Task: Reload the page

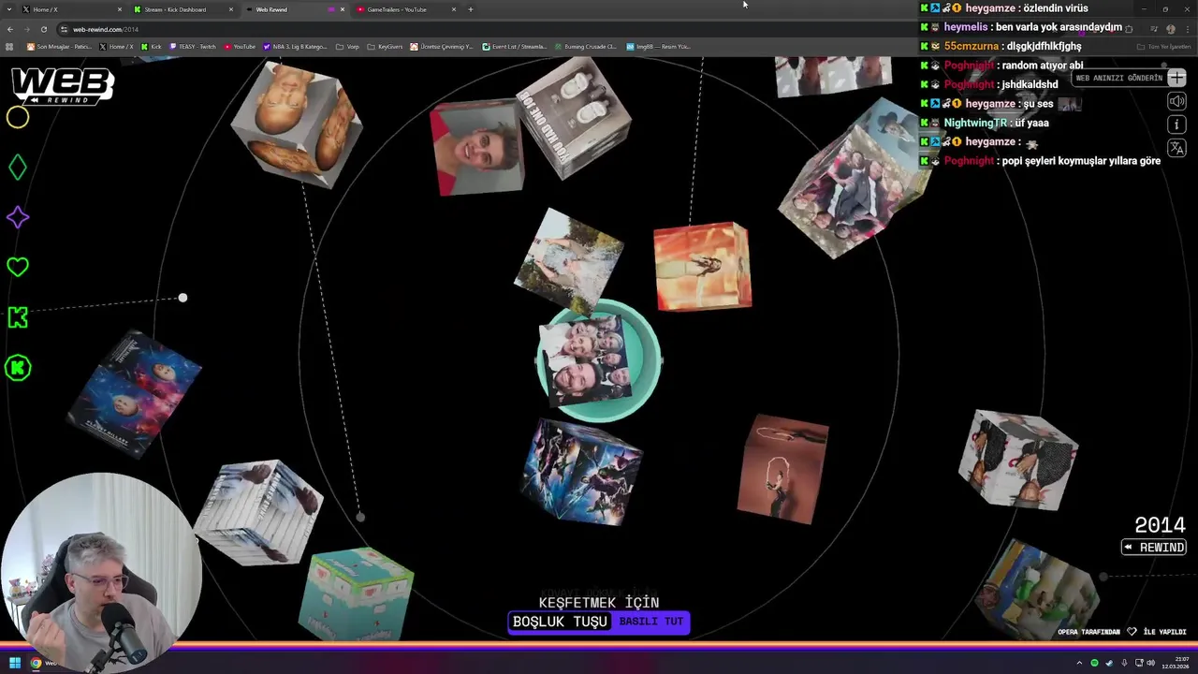Action: click(43, 29)
